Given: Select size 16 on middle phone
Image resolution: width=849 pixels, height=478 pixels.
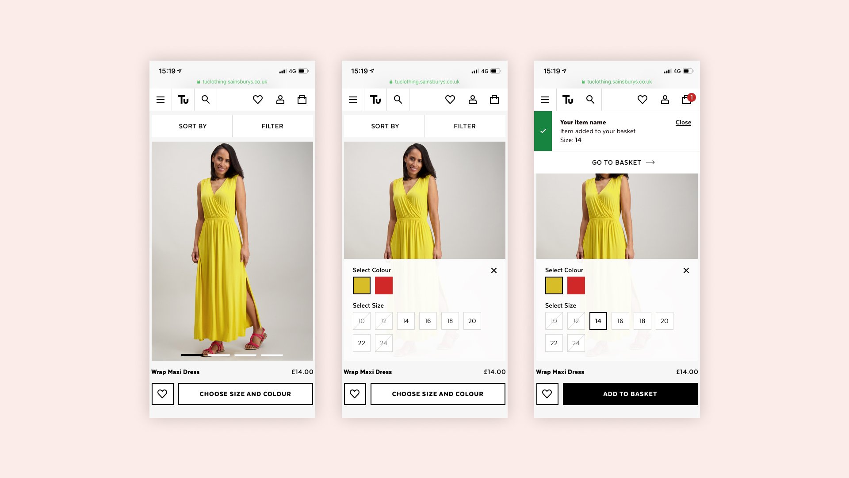Looking at the screenshot, I should pos(428,321).
